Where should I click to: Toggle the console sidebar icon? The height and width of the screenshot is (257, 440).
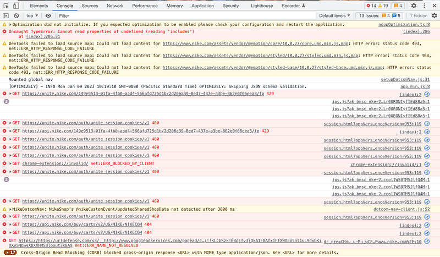tap(5, 16)
